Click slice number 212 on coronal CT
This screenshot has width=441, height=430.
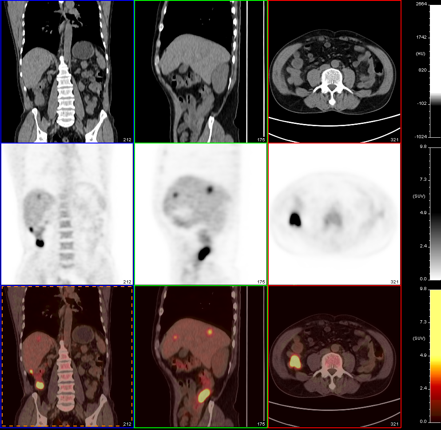click(x=127, y=139)
